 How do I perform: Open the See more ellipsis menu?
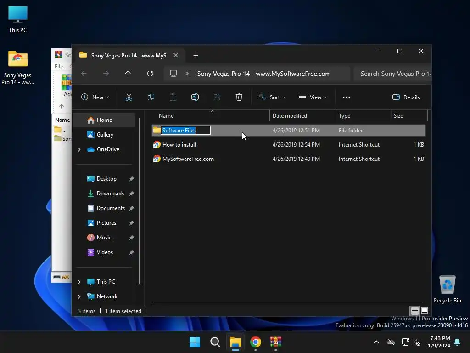pos(346,97)
